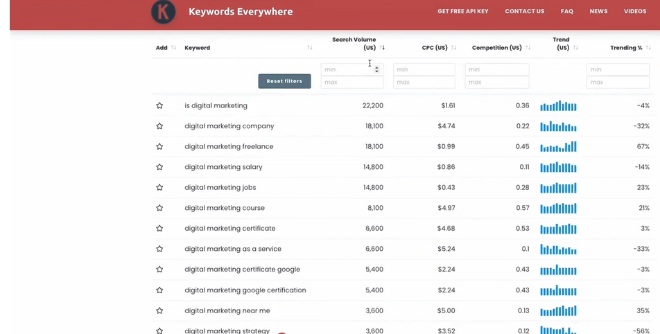Viewport: 660px width, 334px height.
Task: Sort by the Add column arrows
Action: 173,48
